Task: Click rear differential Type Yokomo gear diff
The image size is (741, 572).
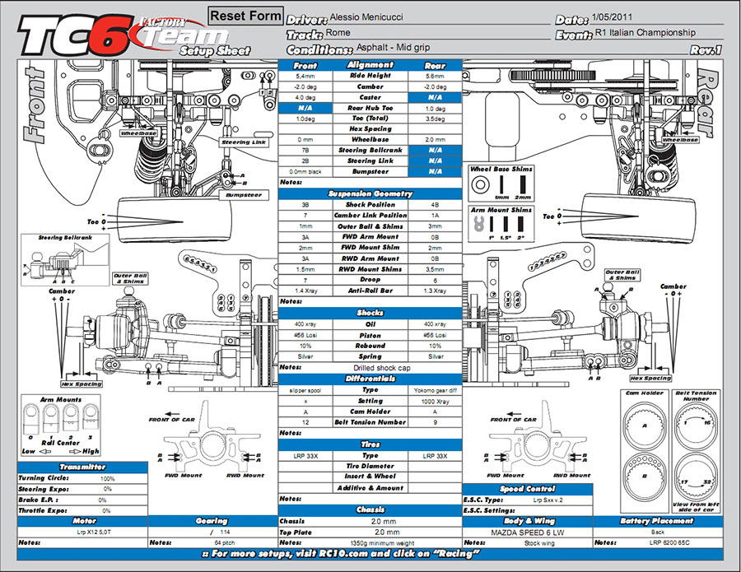Action: point(435,391)
